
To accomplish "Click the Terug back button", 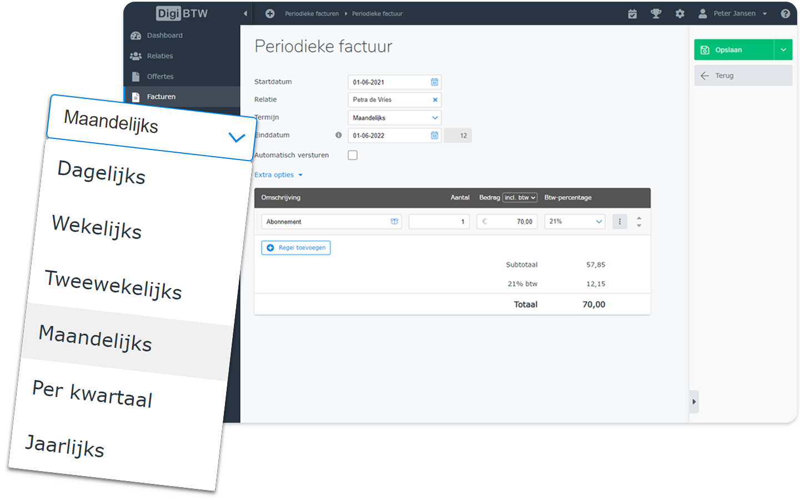I will 743,76.
